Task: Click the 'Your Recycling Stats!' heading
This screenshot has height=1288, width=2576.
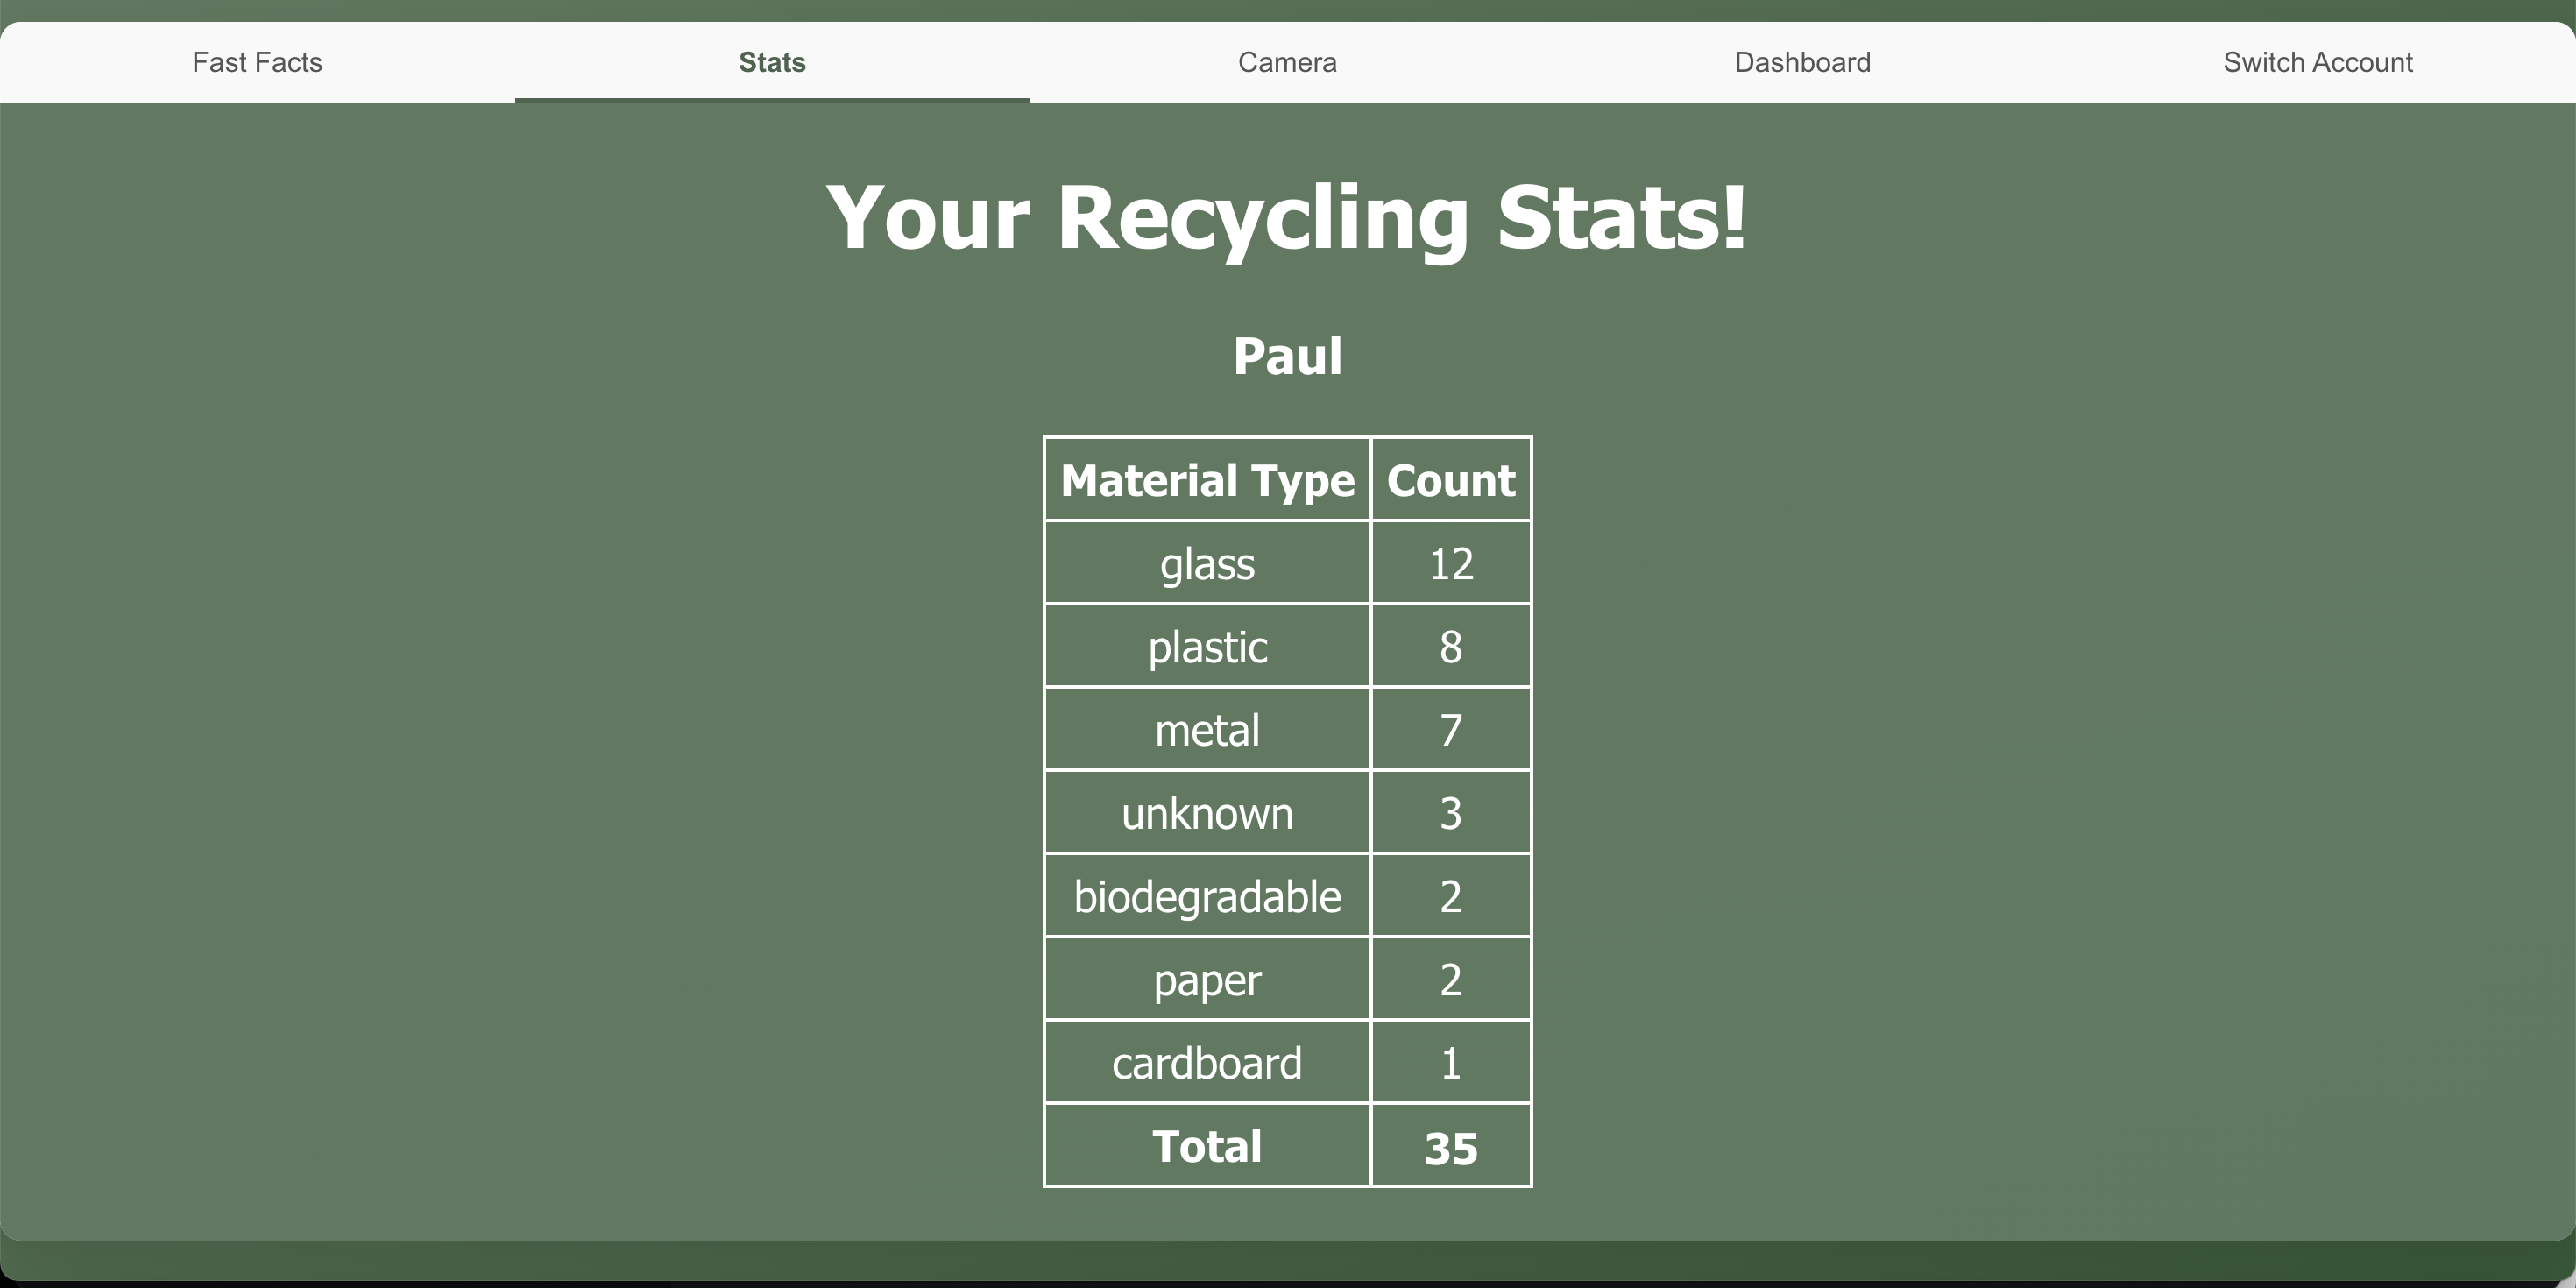Action: coord(1287,217)
